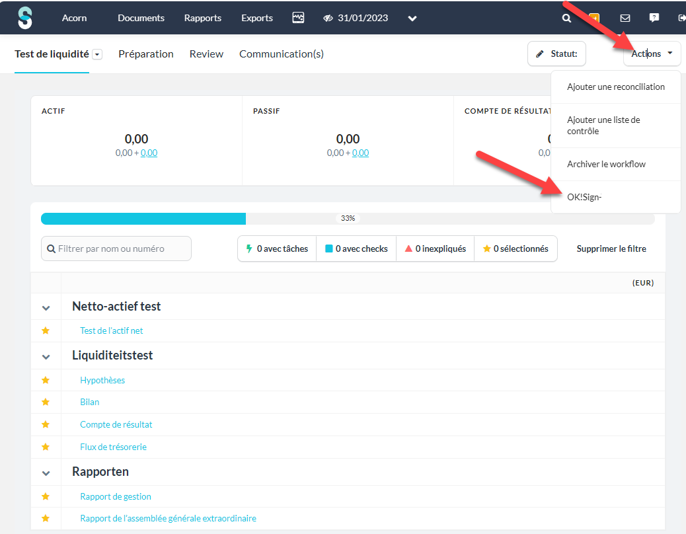Click the star icon in sélectionnés filter
Viewport: 686px width, 534px height.
pos(486,248)
